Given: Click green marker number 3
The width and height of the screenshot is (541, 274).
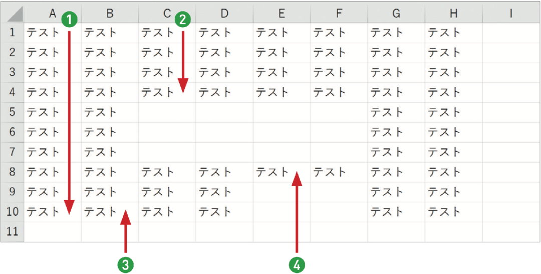Looking at the screenshot, I should (126, 264).
